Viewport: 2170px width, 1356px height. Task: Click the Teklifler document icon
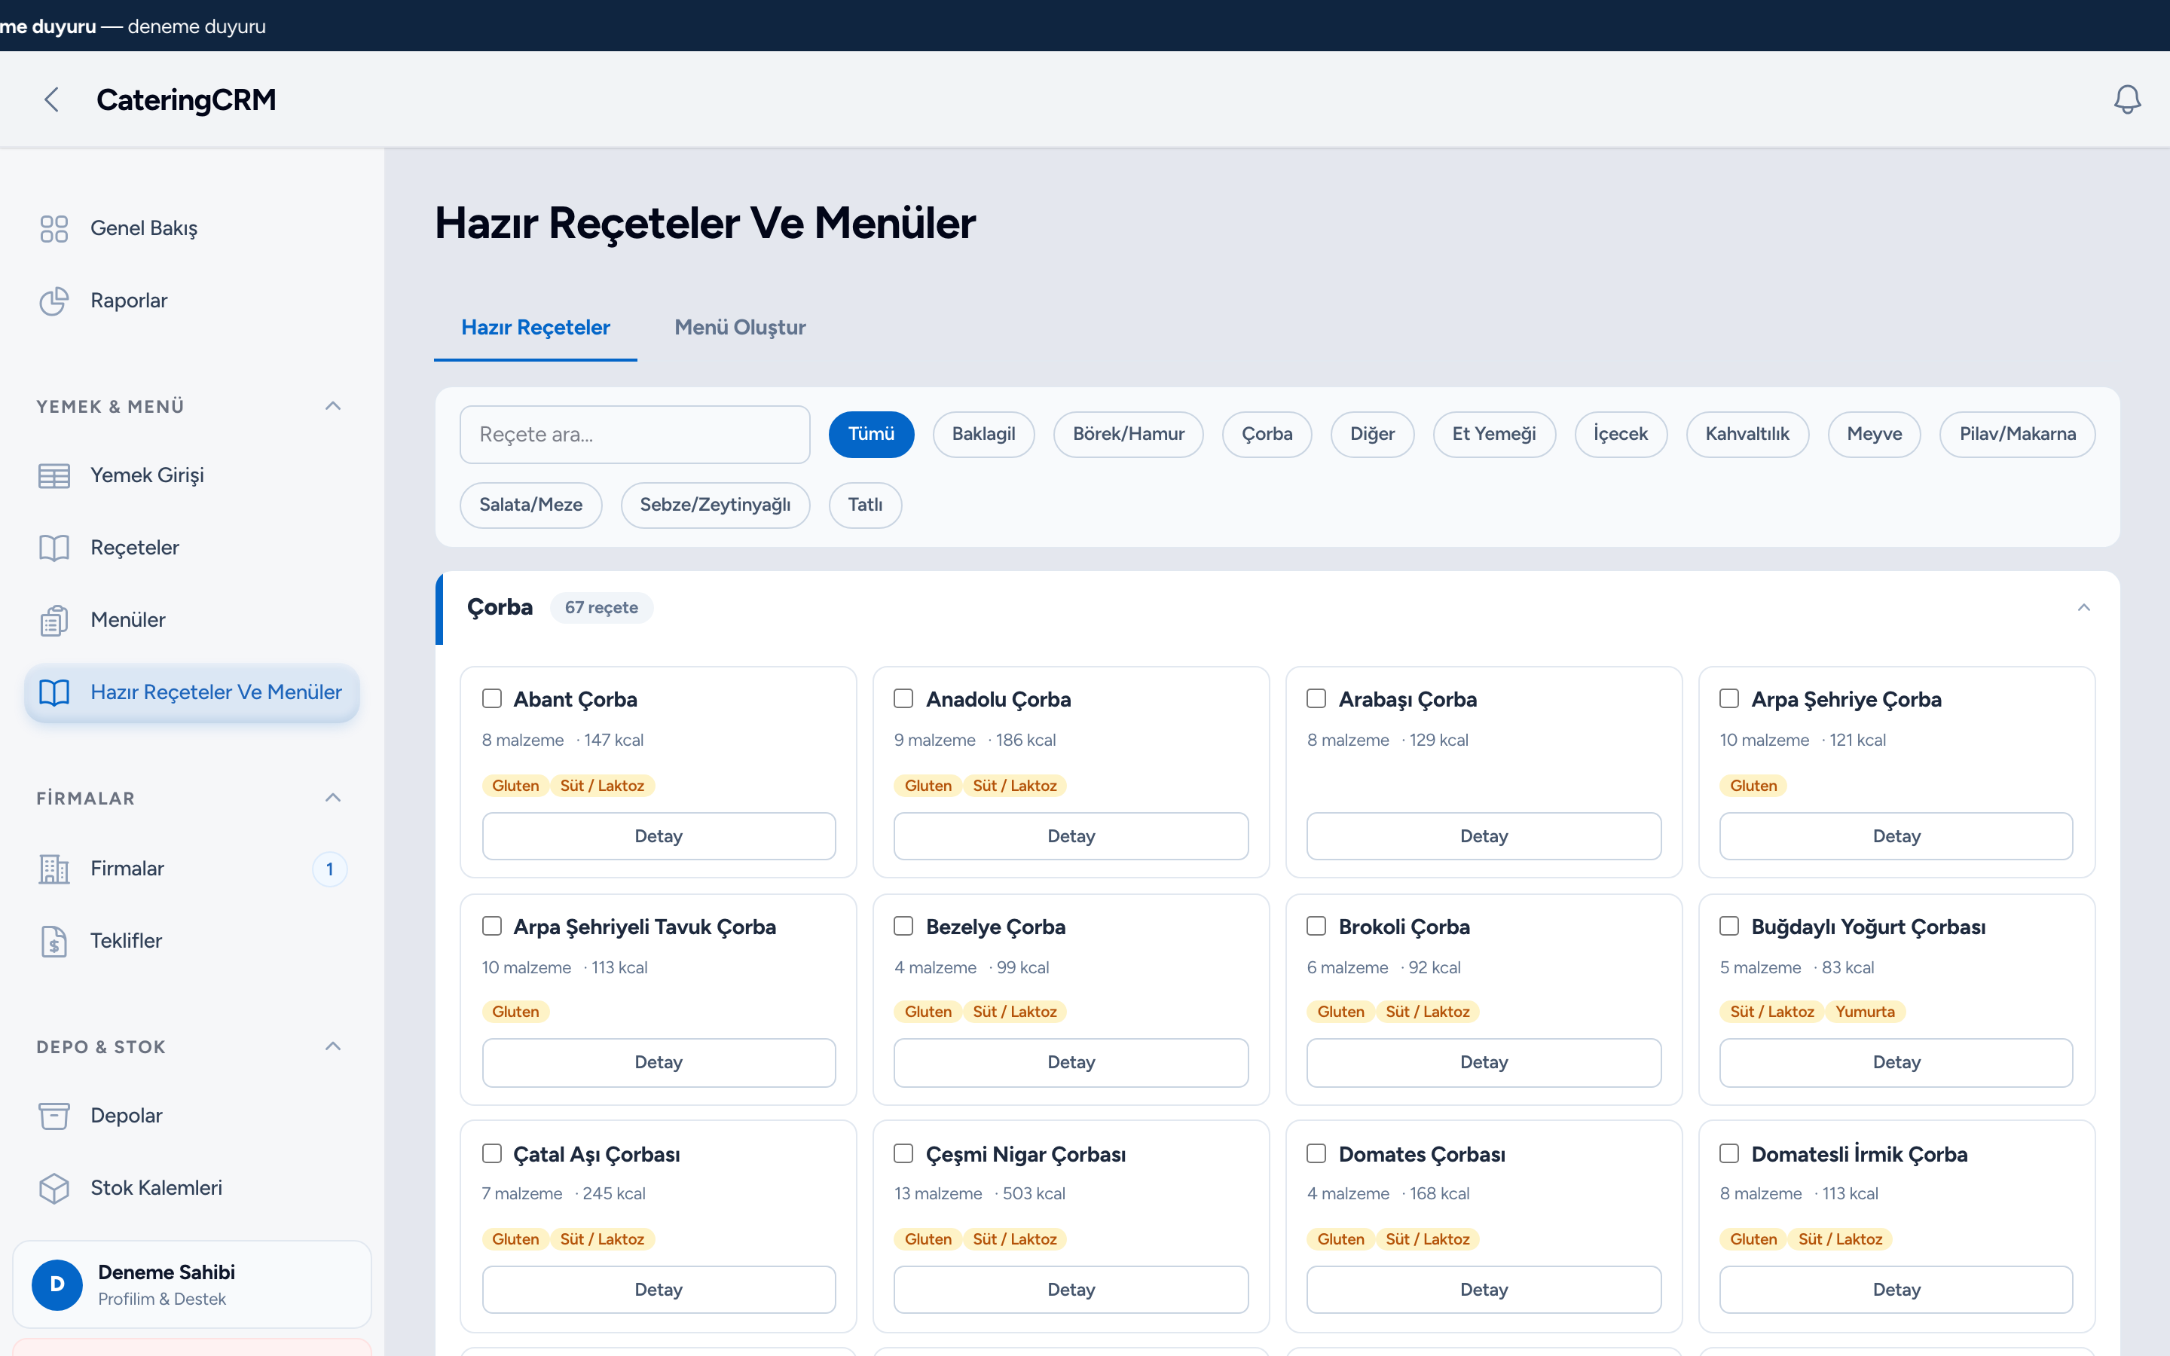(x=53, y=942)
